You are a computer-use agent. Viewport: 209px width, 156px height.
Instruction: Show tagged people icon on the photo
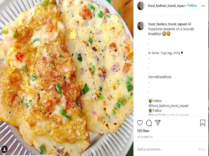point(4,149)
